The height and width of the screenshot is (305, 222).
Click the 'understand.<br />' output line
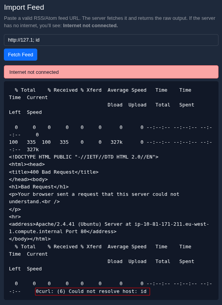pos(35,202)
